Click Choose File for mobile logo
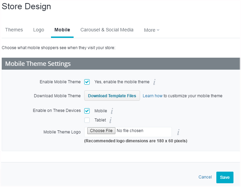 (x=101, y=131)
